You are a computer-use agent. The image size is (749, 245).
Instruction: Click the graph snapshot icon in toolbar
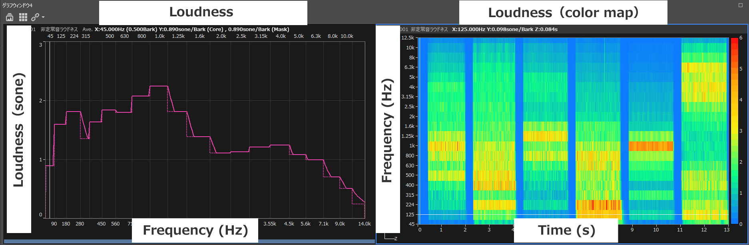click(x=10, y=17)
